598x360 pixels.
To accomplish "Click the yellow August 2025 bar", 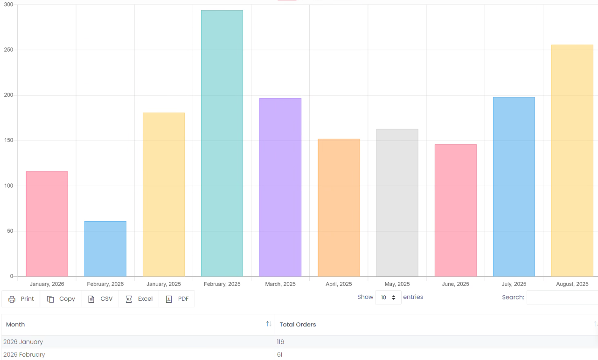I will 572,161.
